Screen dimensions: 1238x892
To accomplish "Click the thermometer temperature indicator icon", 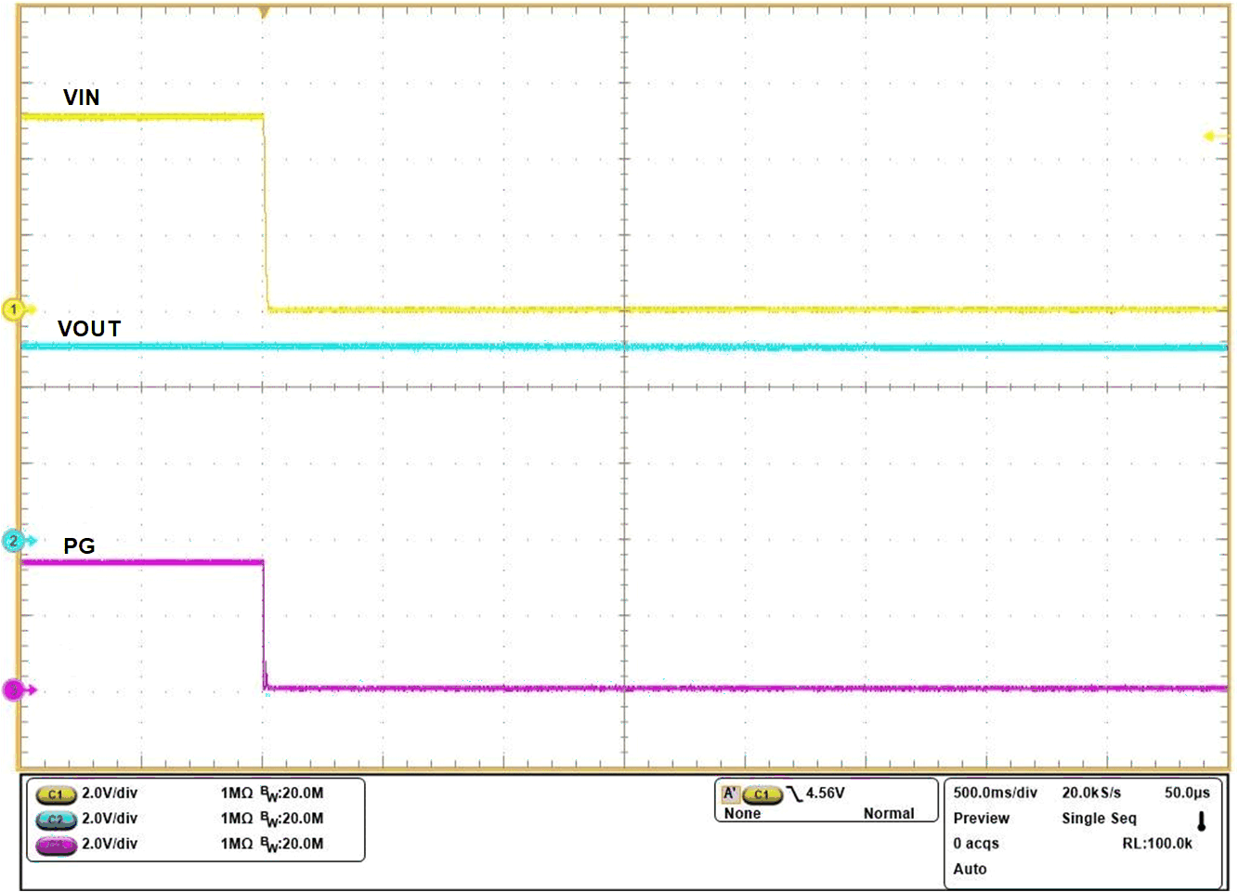I will click(x=1203, y=822).
